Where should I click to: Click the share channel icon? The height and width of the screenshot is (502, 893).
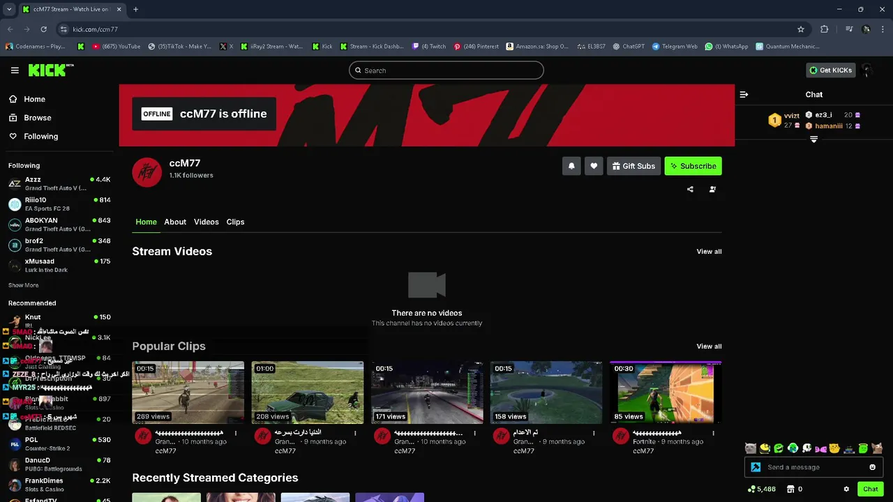click(690, 189)
